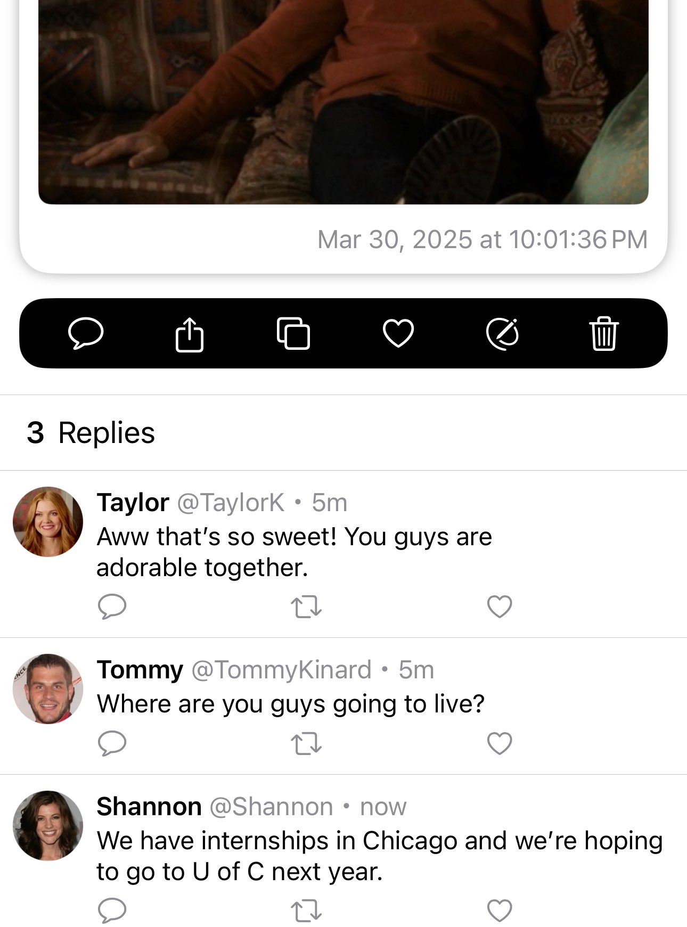This screenshot has height=927, width=687.
Task: Open Tommy's profile picture
Action: [x=48, y=689]
